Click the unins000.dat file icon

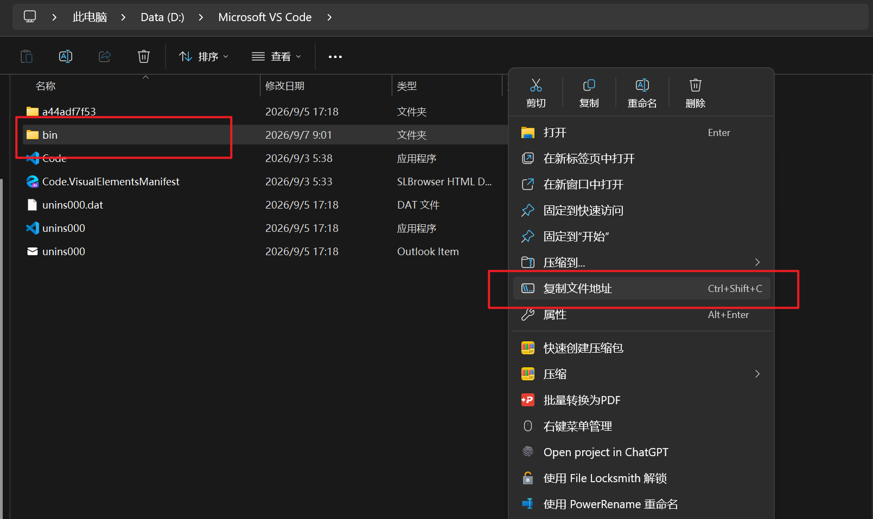tap(33, 205)
